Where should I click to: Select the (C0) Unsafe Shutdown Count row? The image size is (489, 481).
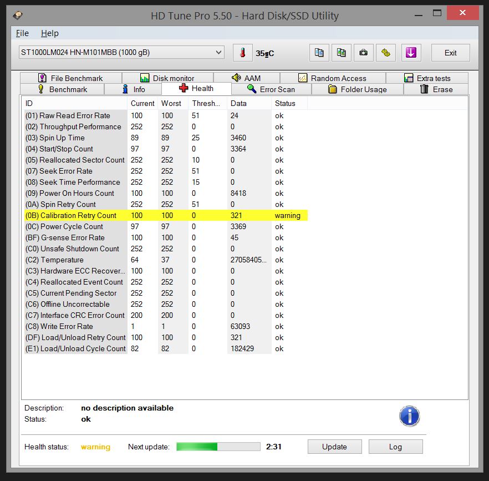pyautogui.click(x=166, y=249)
